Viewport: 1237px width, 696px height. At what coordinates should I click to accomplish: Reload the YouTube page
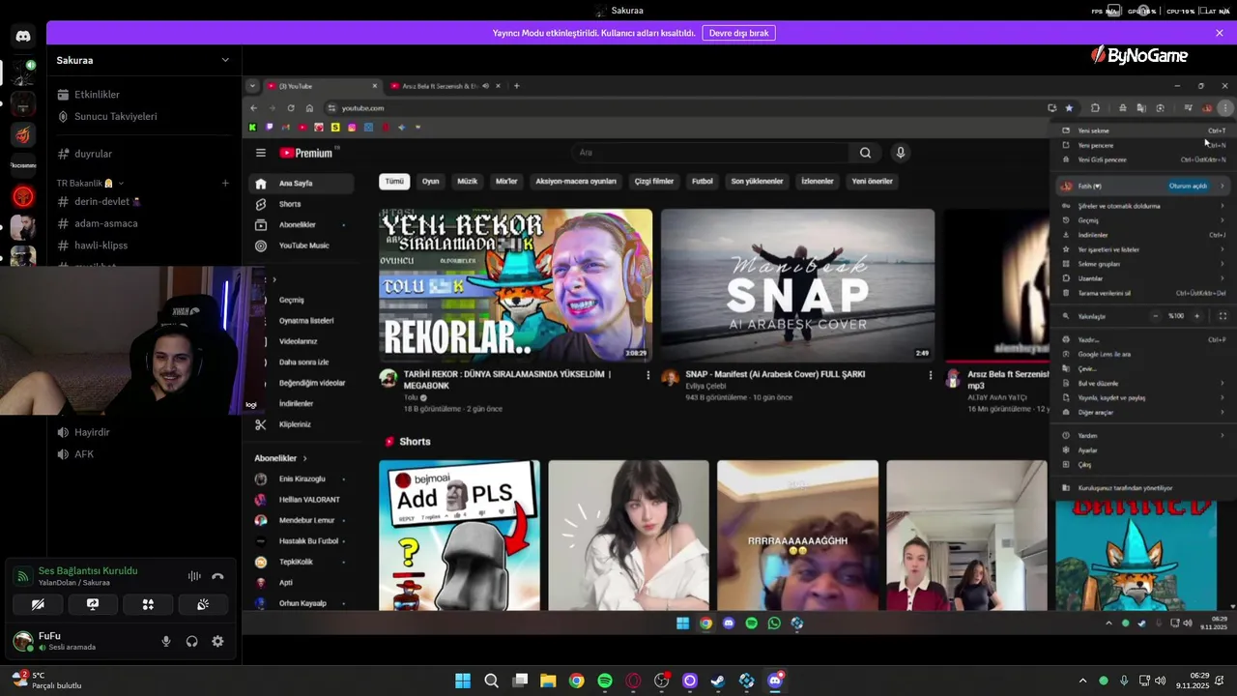[x=290, y=108]
